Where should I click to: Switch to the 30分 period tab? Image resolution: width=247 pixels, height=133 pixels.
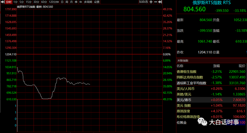pos(36,2)
